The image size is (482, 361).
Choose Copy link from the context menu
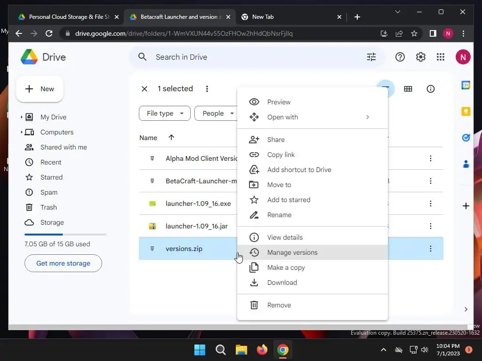(x=313, y=155)
